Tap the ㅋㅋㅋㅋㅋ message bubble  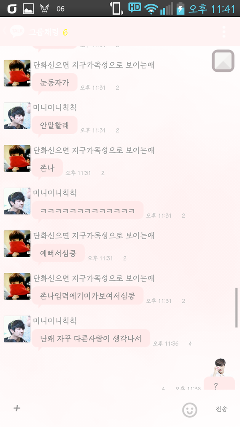[x=87, y=210]
